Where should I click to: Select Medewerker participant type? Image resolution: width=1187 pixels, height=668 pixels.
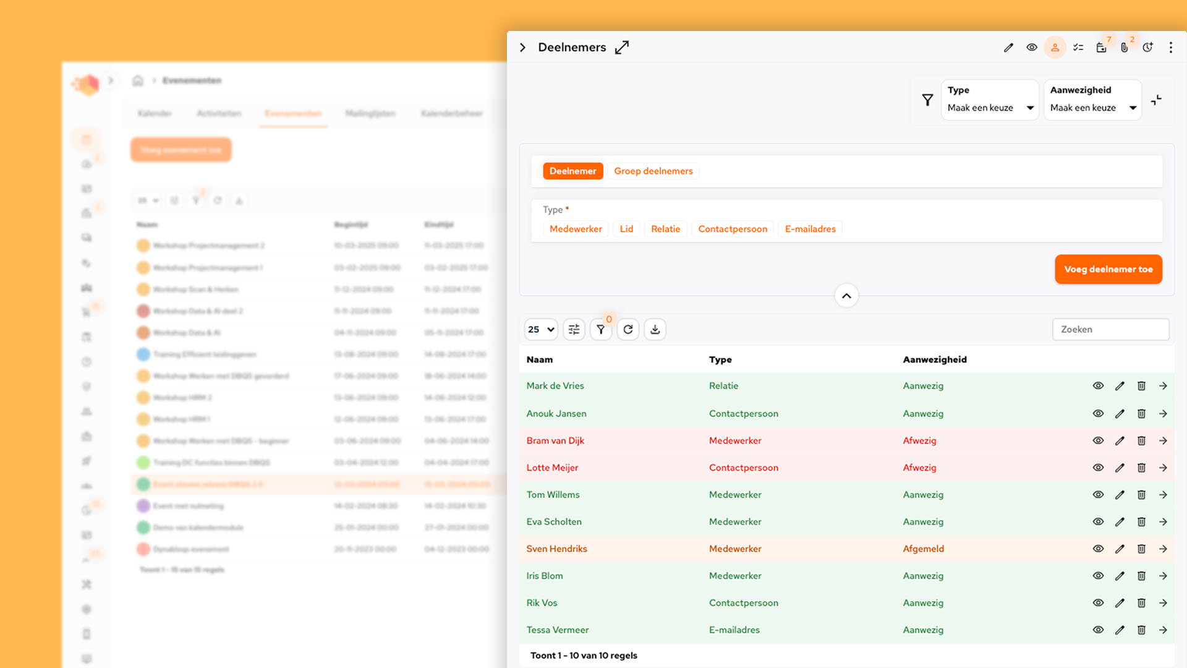(575, 229)
